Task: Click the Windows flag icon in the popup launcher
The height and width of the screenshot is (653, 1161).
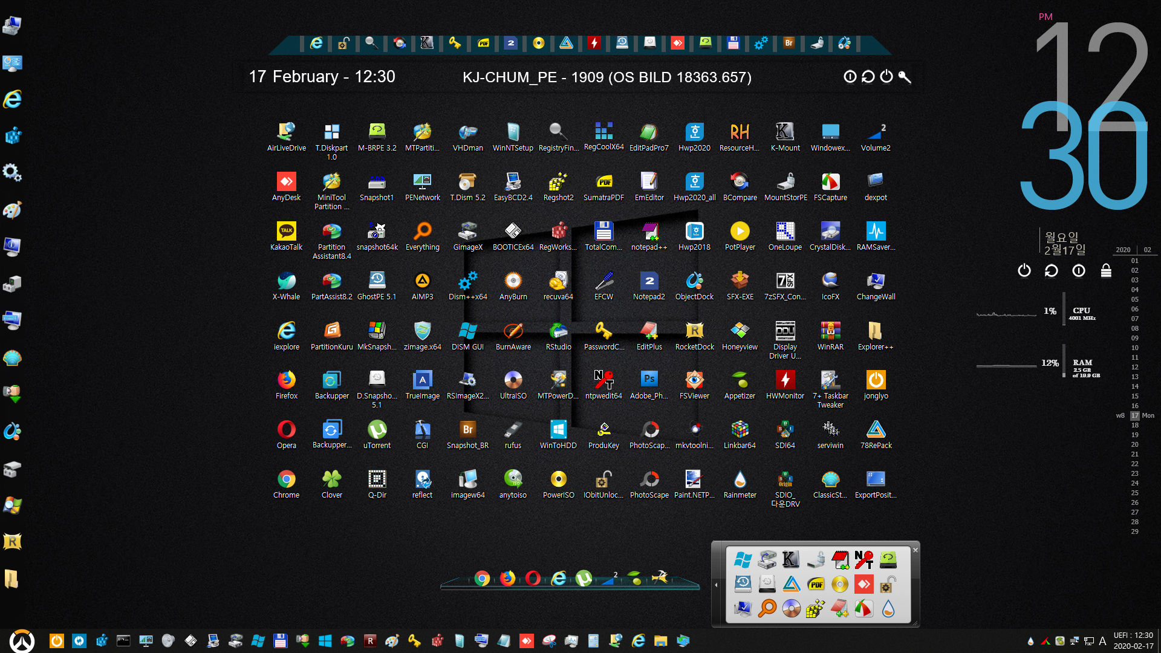Action: [x=743, y=560]
